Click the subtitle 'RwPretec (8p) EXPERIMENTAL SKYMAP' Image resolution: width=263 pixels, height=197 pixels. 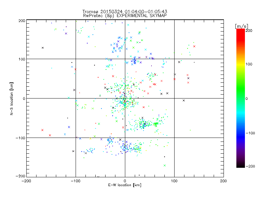point(125,15)
